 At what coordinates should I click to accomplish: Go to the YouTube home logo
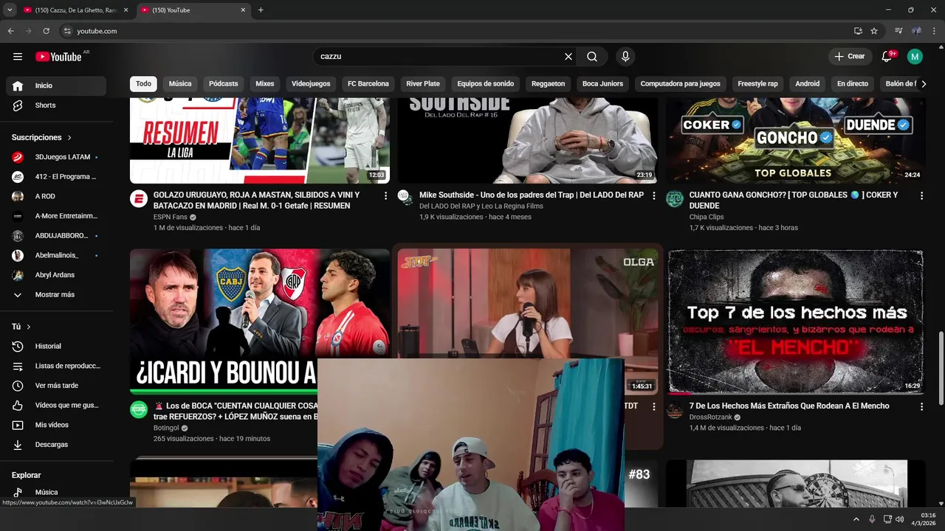click(58, 57)
